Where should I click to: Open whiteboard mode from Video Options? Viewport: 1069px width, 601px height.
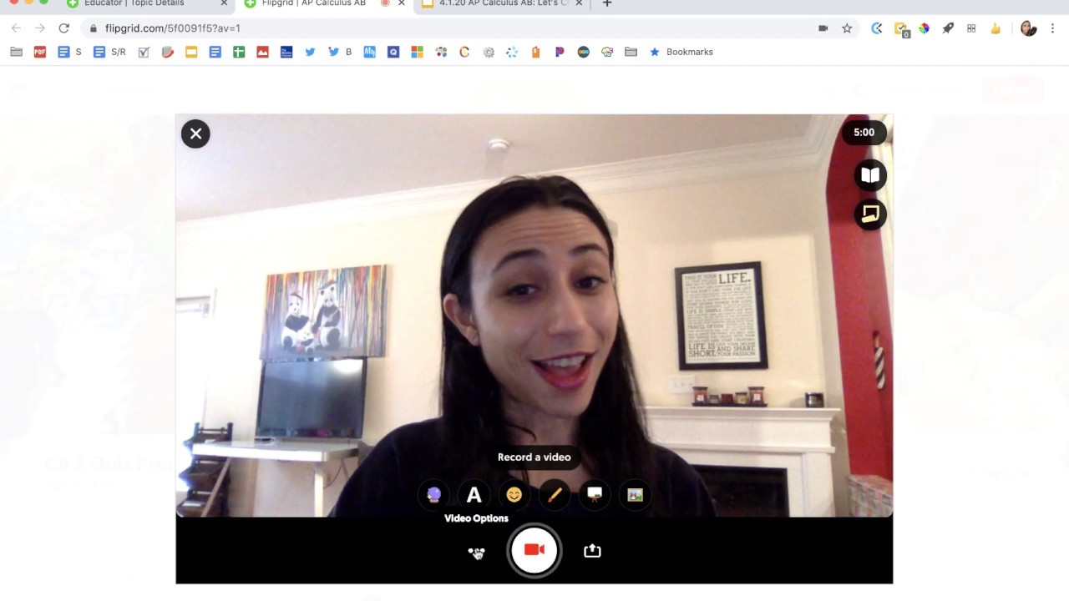coord(595,495)
